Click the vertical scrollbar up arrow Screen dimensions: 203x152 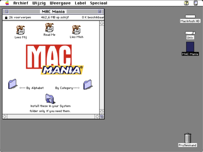tap(102, 23)
